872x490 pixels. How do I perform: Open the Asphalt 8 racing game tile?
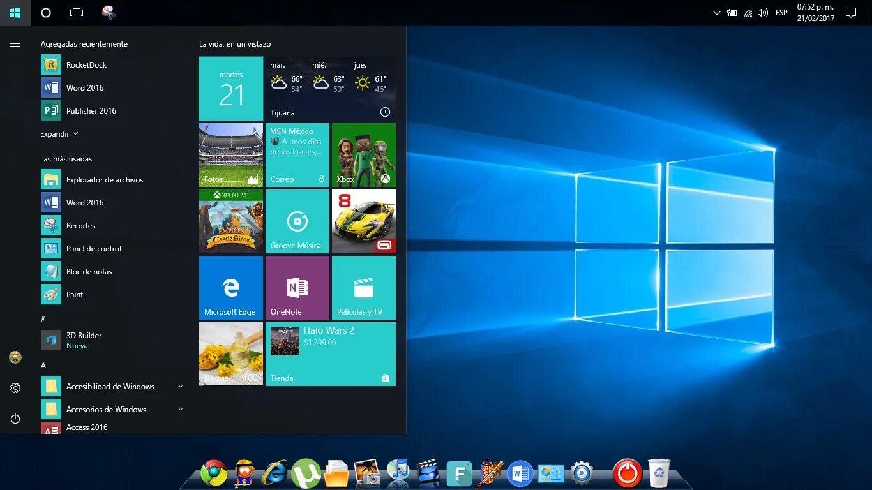coord(364,221)
